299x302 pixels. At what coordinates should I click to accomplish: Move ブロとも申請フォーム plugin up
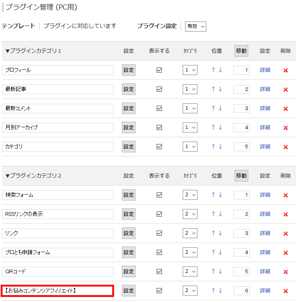(213, 252)
